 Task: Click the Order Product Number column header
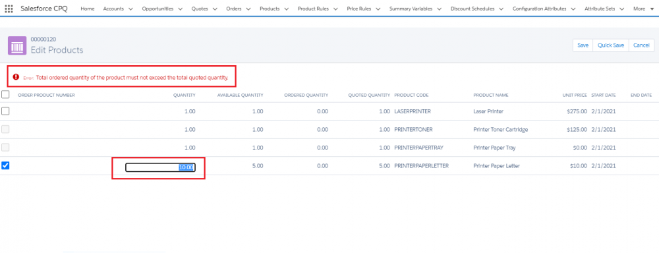(x=46, y=96)
